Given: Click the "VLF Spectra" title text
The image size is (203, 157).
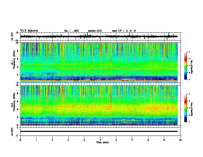Looking at the screenshot, I should pyautogui.click(x=29, y=31).
